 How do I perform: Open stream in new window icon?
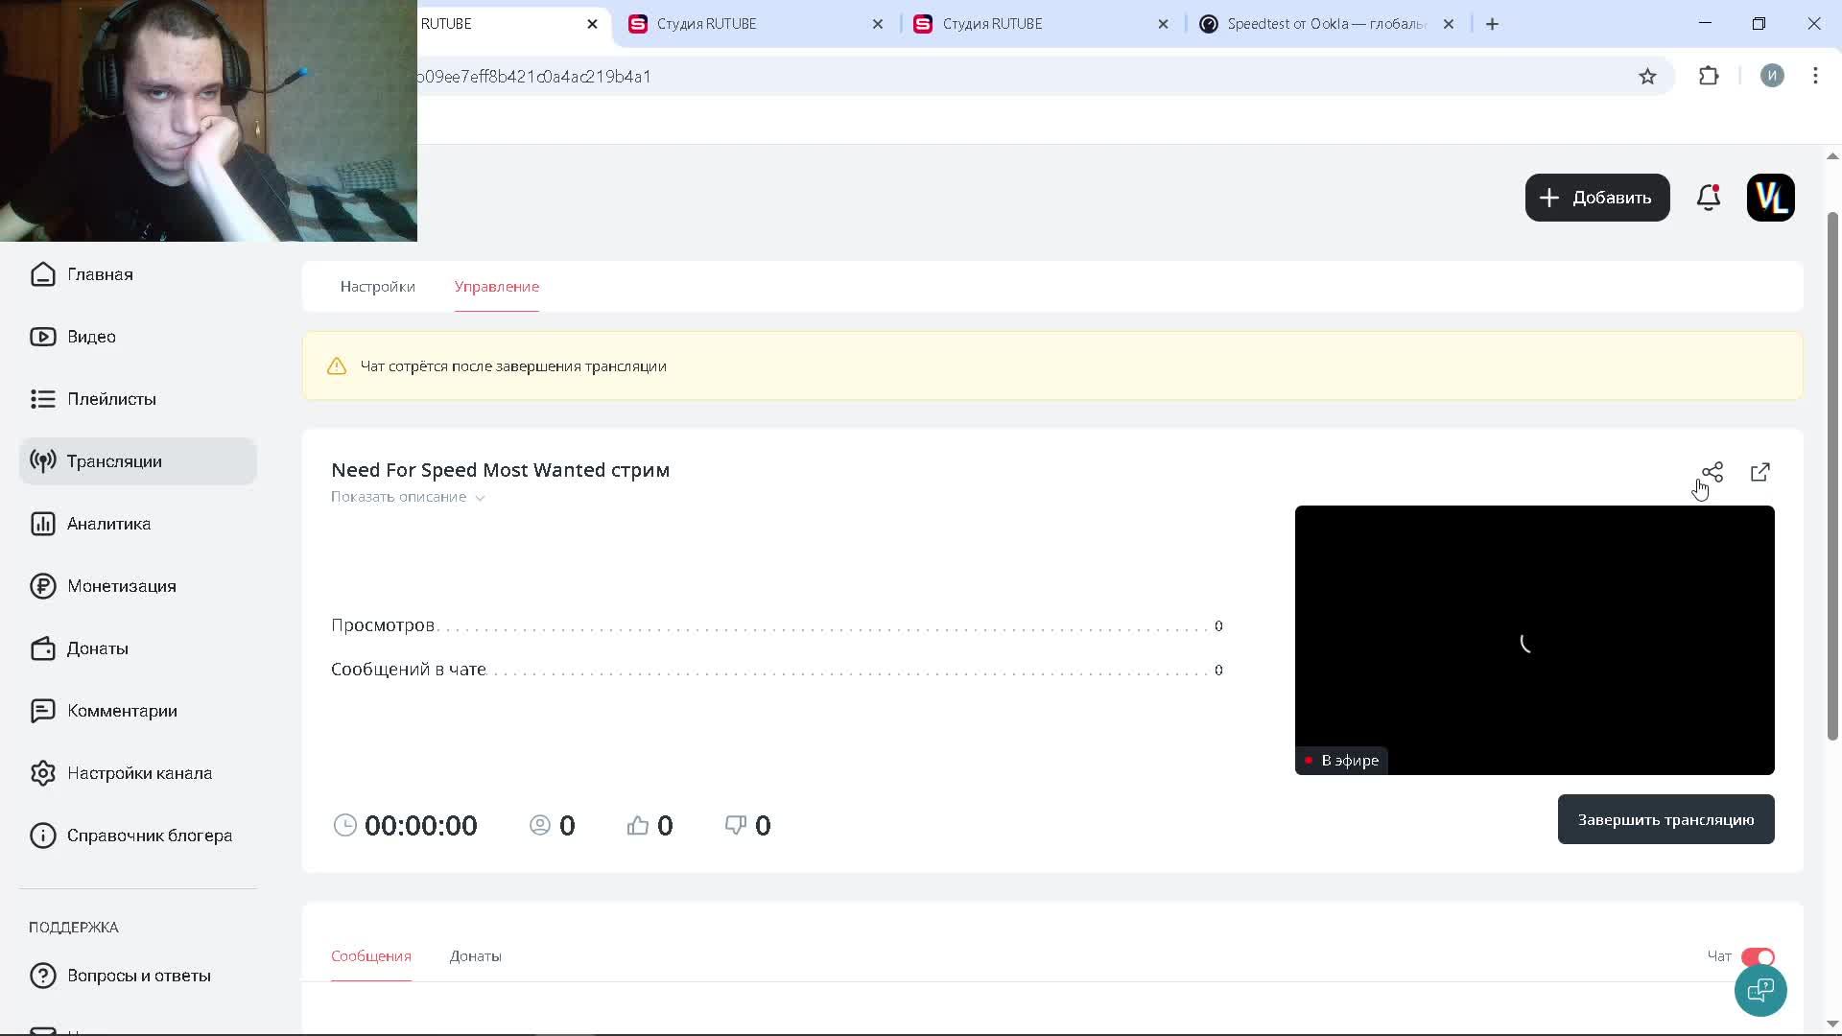coord(1760,472)
